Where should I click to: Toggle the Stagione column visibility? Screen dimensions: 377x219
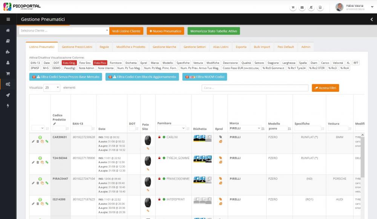pos(273,63)
